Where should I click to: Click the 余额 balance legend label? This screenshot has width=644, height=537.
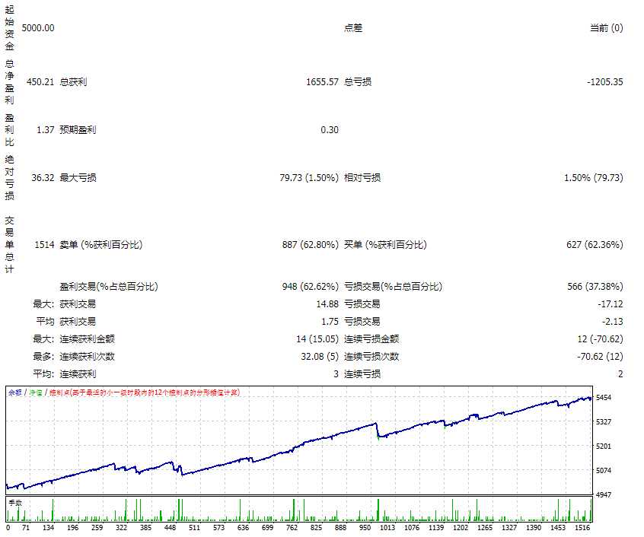[x=14, y=392]
